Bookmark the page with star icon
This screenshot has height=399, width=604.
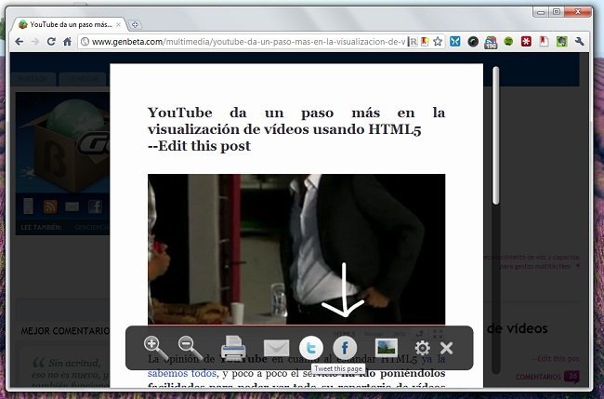tap(438, 42)
